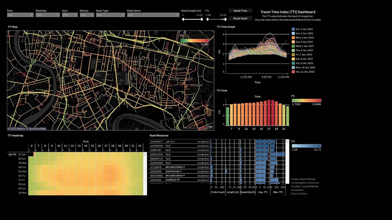
Task: Click the TTI range slider's left handle
Action: (208, 20)
